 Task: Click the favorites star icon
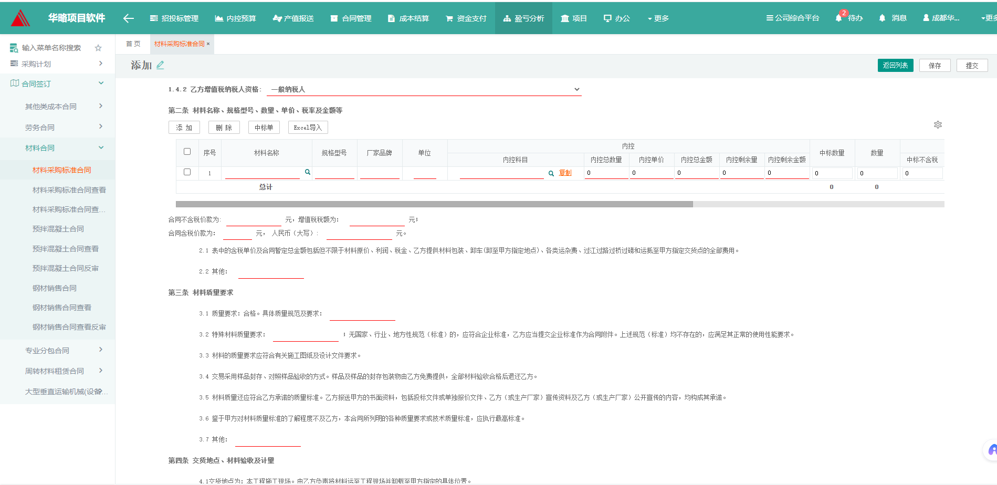(98, 48)
